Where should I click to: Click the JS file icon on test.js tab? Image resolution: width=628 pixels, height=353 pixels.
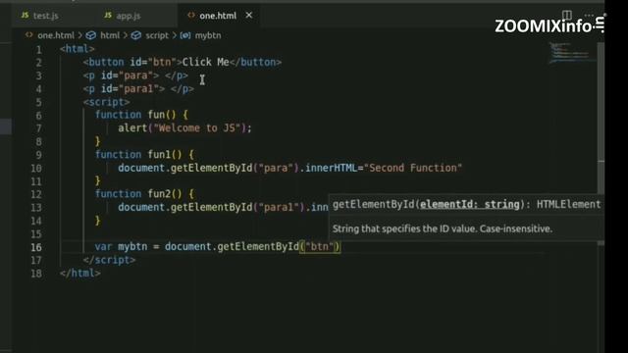coord(25,16)
